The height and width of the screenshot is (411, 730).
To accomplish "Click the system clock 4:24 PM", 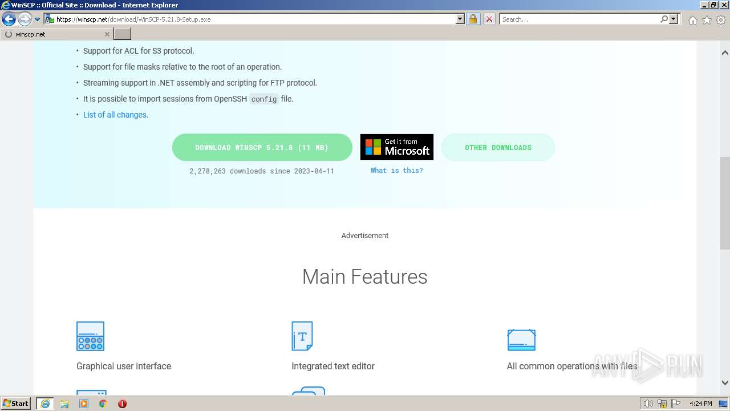I will [700, 404].
